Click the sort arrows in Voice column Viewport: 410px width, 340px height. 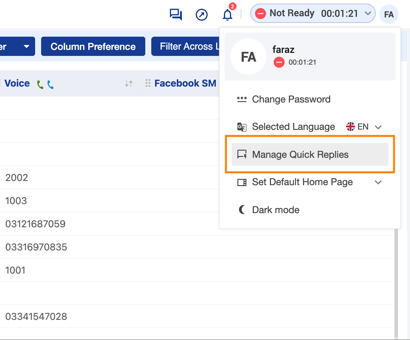(x=129, y=84)
